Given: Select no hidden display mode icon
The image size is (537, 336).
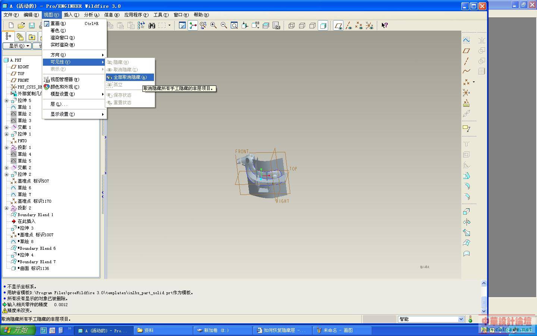Looking at the screenshot, I should tap(313, 25).
